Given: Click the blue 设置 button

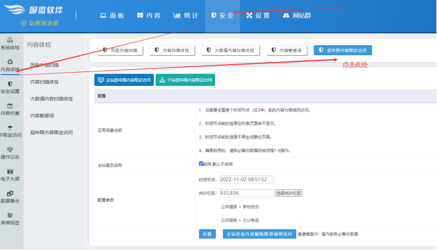Looking at the screenshot, I should [207, 234].
